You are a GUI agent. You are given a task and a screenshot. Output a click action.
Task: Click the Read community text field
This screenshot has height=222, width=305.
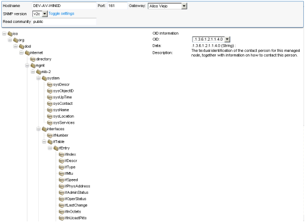[x=64, y=22]
